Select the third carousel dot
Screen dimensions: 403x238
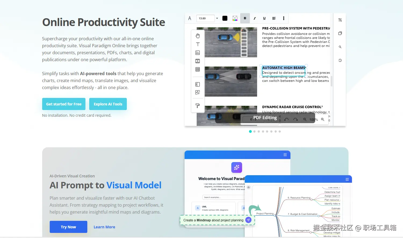tap(259, 131)
